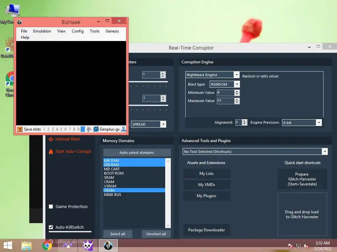Open My Lists
The height and width of the screenshot is (252, 337).
(x=207, y=174)
